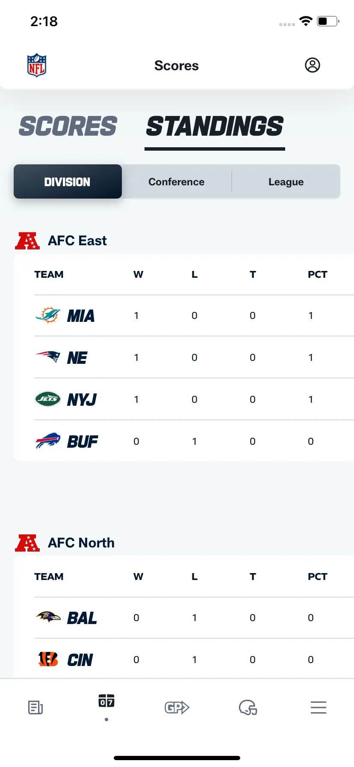This screenshot has height=767, width=354.
Task: Select the New York Jets logo
Action: (47, 399)
